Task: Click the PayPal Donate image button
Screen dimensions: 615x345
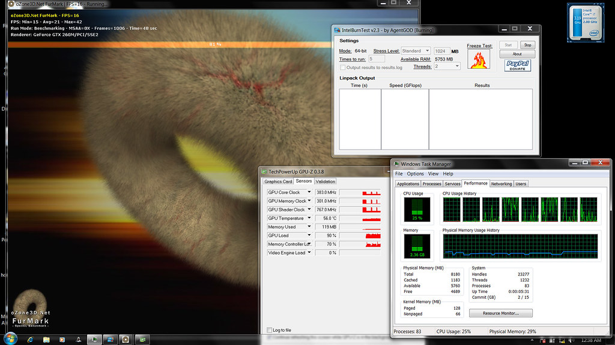Action: pyautogui.click(x=517, y=65)
